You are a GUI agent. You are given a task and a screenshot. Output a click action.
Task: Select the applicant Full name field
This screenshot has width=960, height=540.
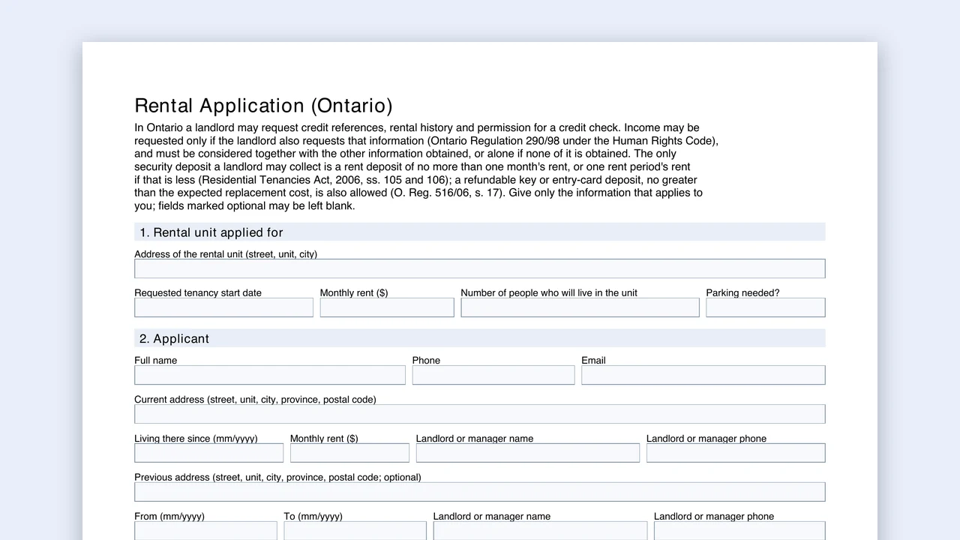[x=270, y=375]
